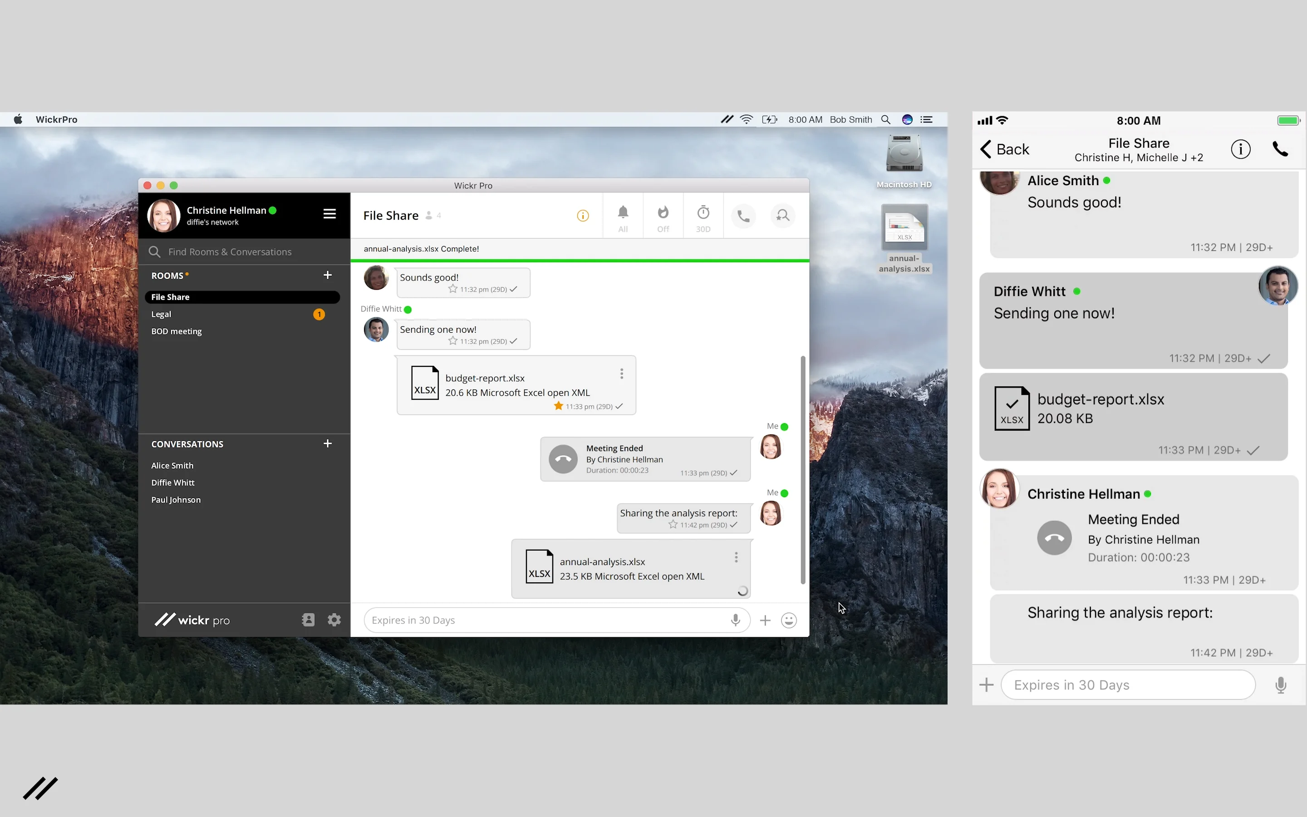
Task: Open settings gear in Wickr sidebar
Action: (334, 620)
